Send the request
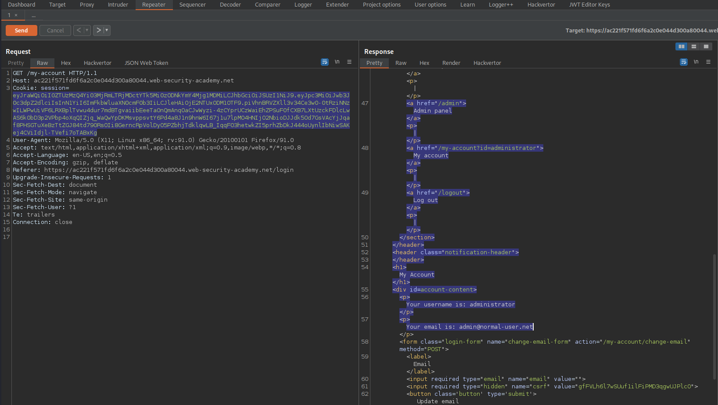The width and height of the screenshot is (718, 405). 22,30
